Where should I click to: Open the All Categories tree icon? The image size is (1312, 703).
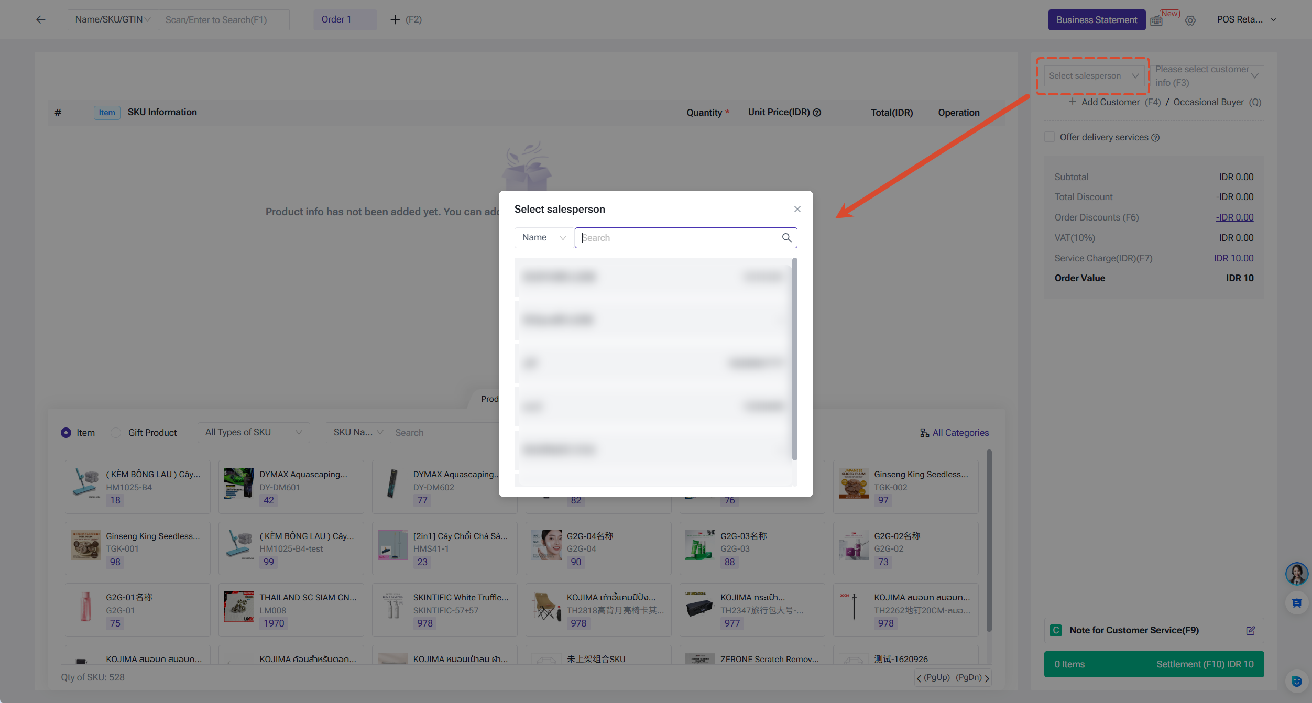(924, 433)
